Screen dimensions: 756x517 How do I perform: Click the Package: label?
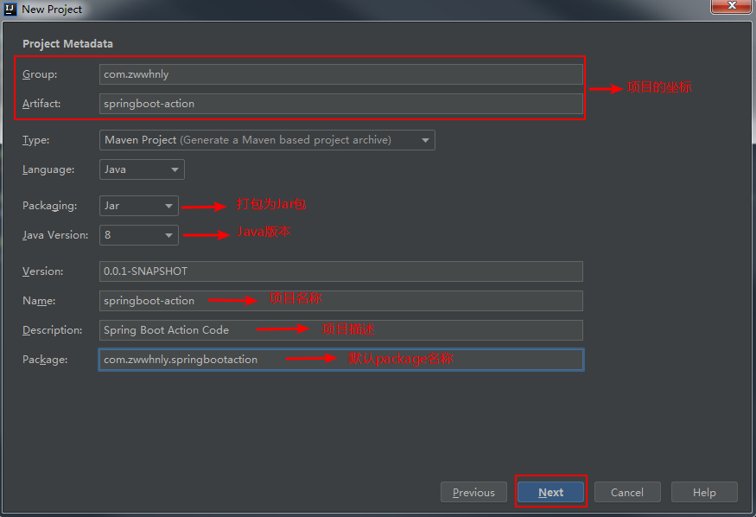pyautogui.click(x=45, y=360)
